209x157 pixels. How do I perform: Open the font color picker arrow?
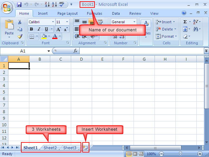60,36
